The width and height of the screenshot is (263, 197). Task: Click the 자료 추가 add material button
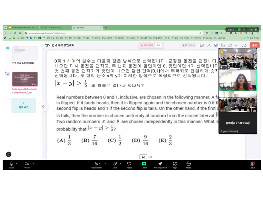(x=24, y=105)
